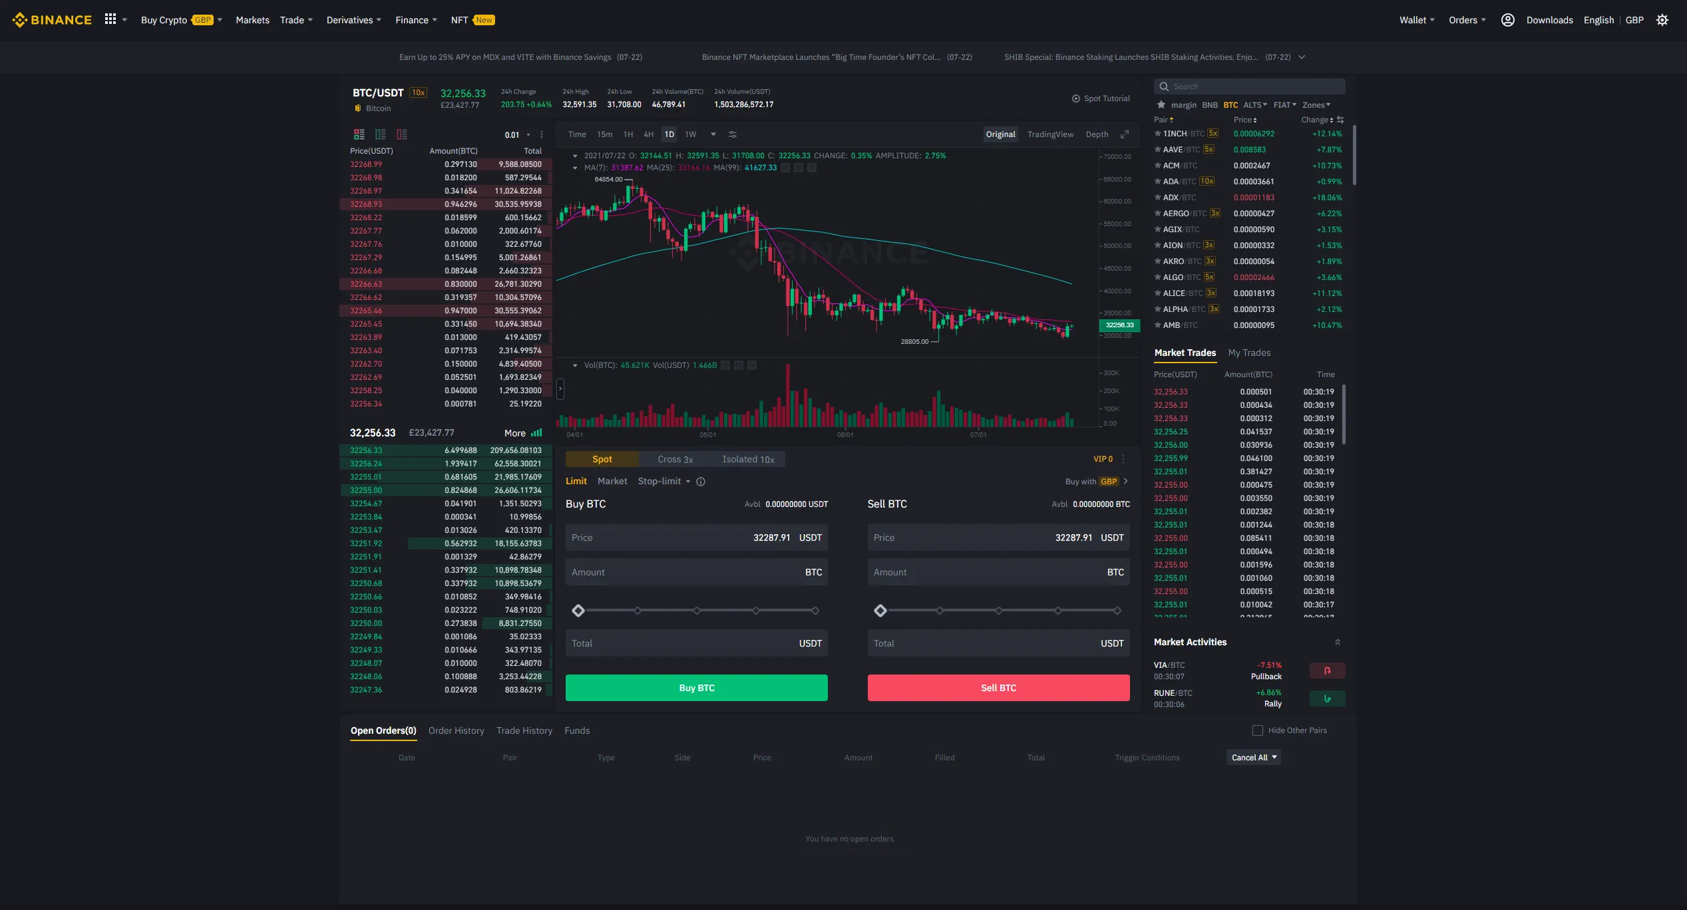Open the Spot Tutorial
The width and height of the screenshot is (1687, 910).
pos(1101,98)
